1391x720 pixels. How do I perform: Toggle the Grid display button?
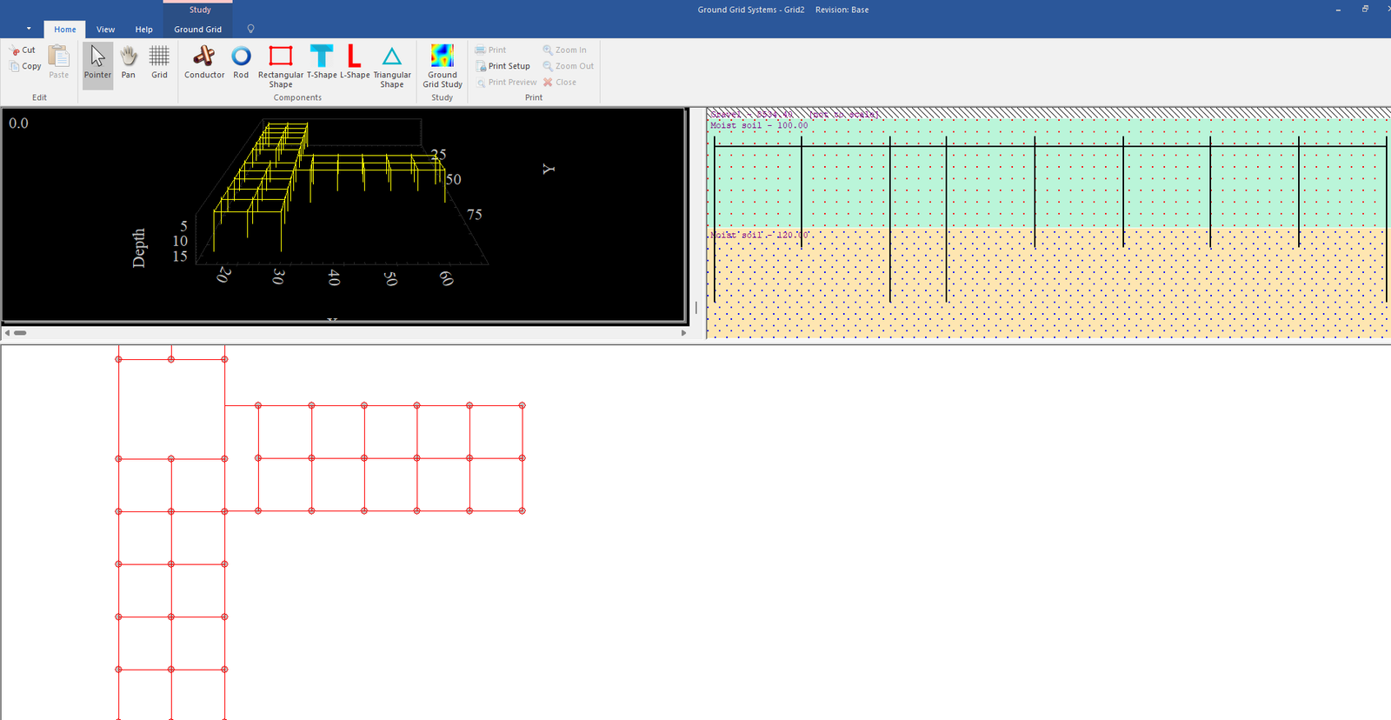(x=159, y=63)
